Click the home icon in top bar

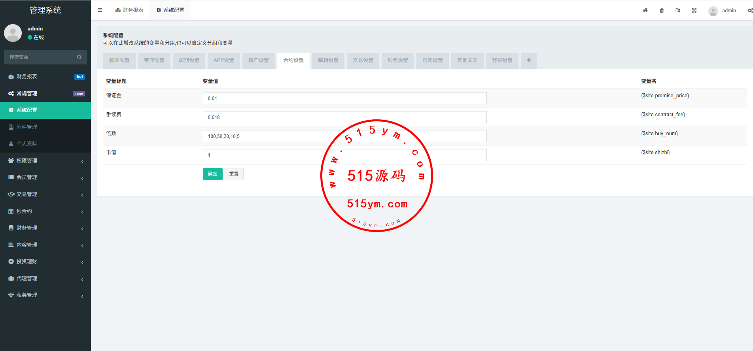click(645, 11)
